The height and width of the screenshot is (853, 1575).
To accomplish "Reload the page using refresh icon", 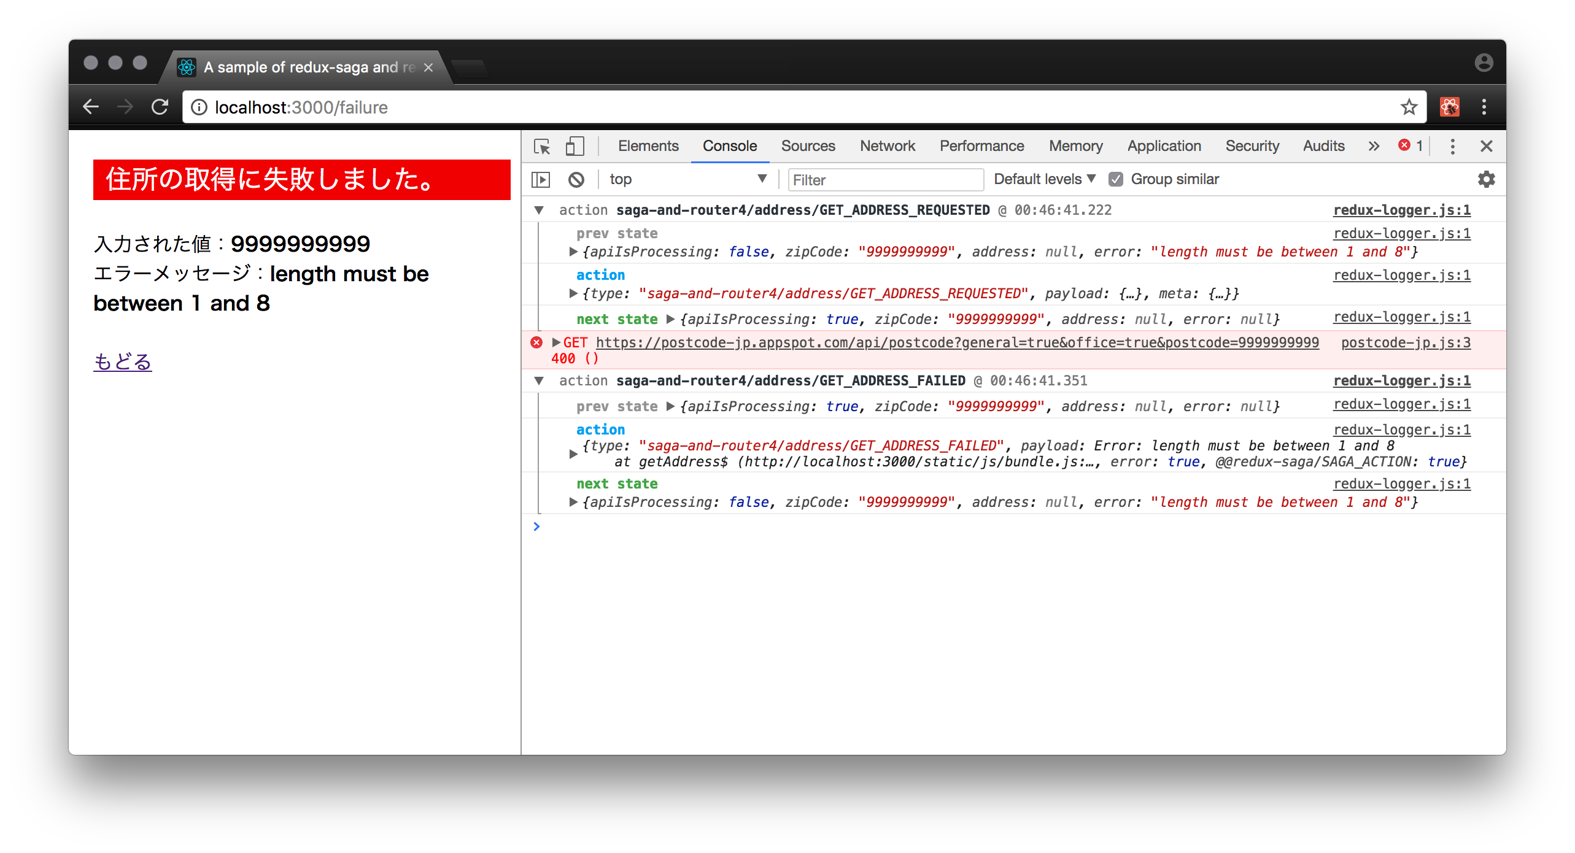I will point(160,107).
